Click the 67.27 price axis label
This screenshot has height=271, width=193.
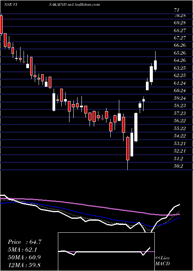point(180,38)
